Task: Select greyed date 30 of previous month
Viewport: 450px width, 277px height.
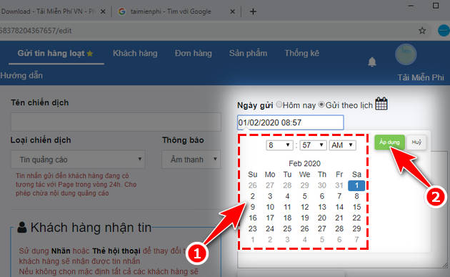Action: point(322,185)
